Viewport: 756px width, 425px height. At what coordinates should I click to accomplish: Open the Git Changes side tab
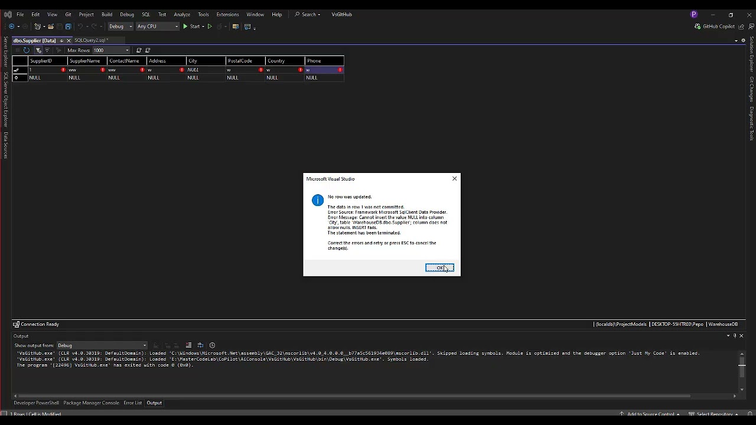tap(752, 89)
